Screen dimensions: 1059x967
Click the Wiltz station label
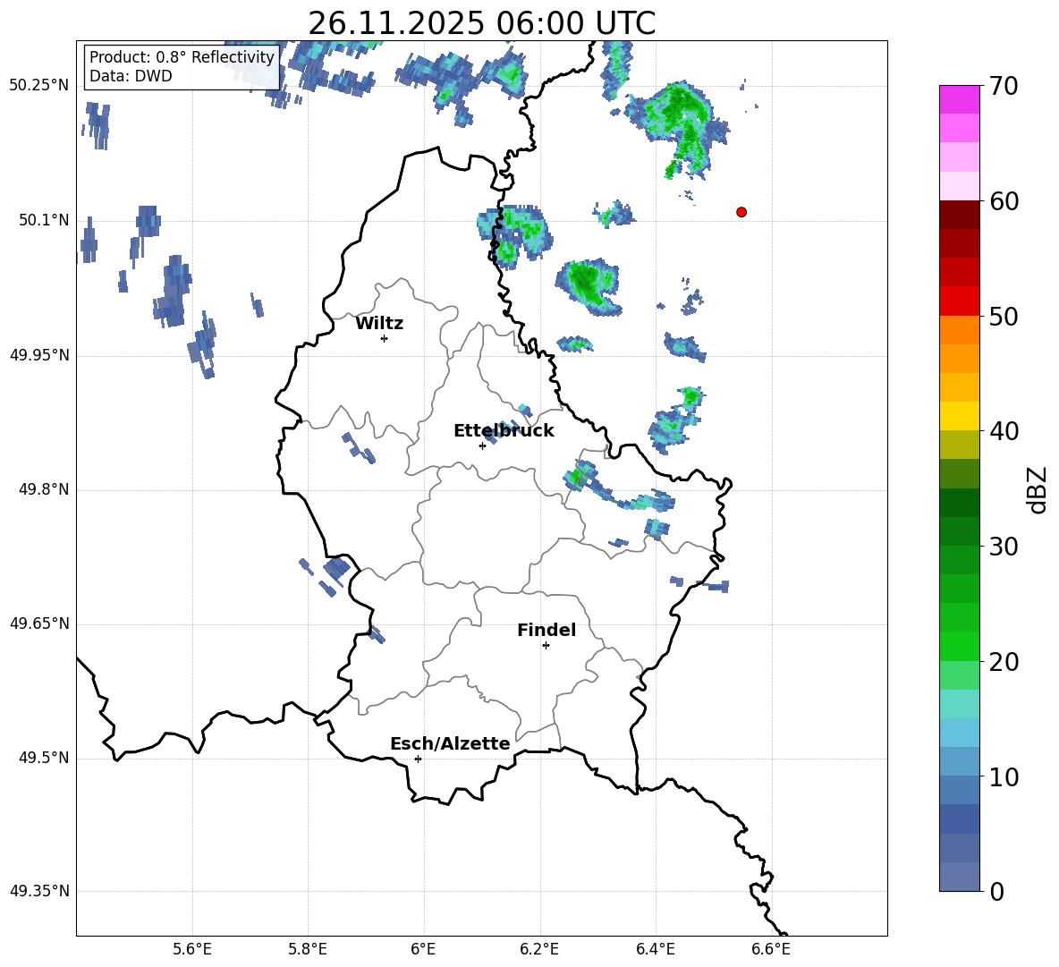[x=379, y=324]
